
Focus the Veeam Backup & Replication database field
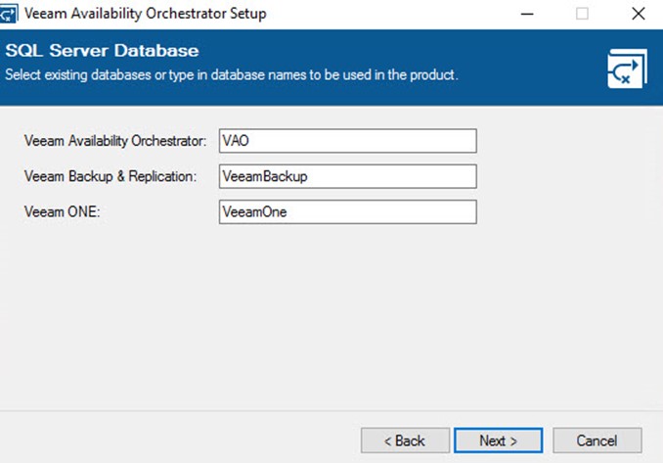(347, 176)
